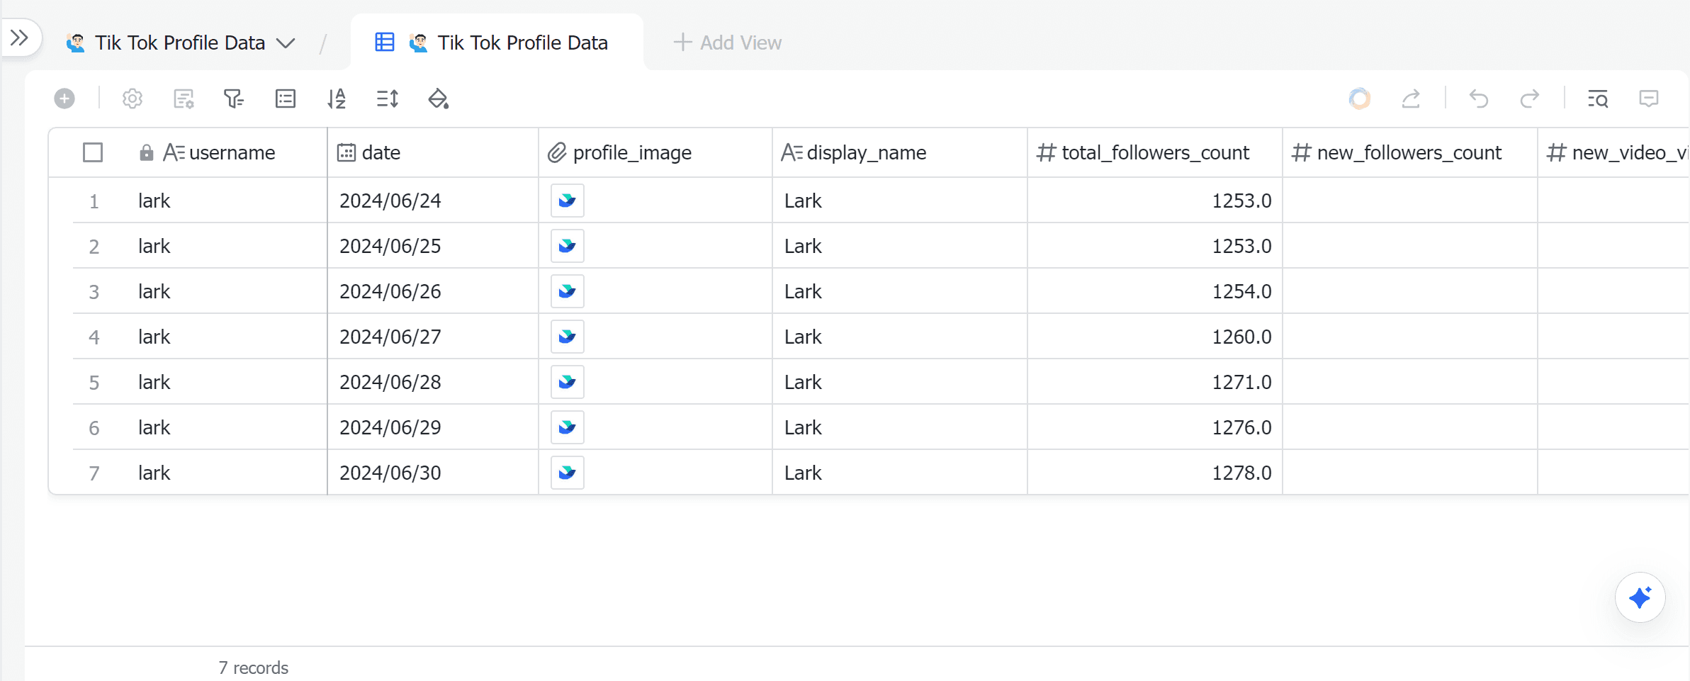
Task: Open profile image thumbnail in row 6
Action: (x=568, y=427)
